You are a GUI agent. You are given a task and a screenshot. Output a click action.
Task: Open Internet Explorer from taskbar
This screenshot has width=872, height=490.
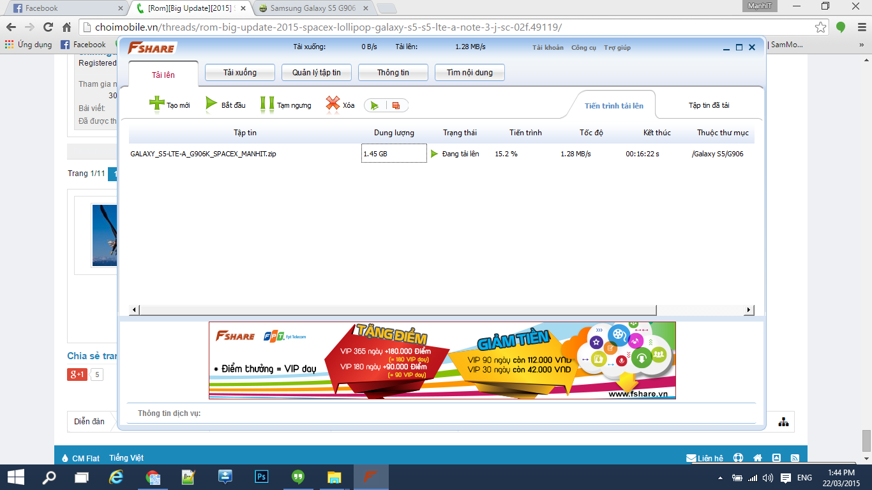[116, 477]
